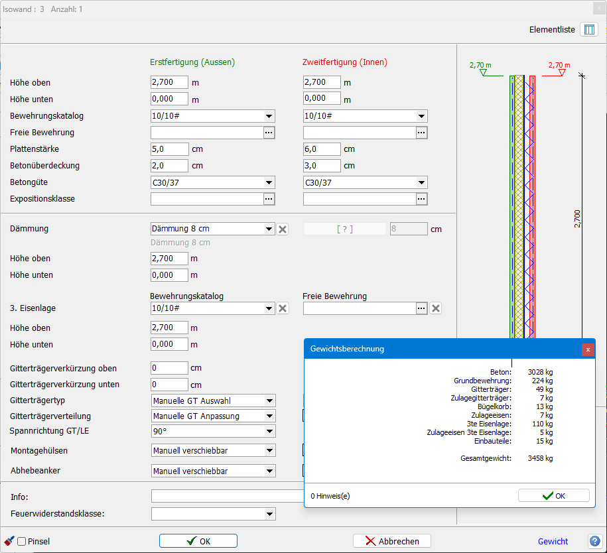Clear the Dämmung selection with X
This screenshot has height=553, width=607.
(x=283, y=229)
